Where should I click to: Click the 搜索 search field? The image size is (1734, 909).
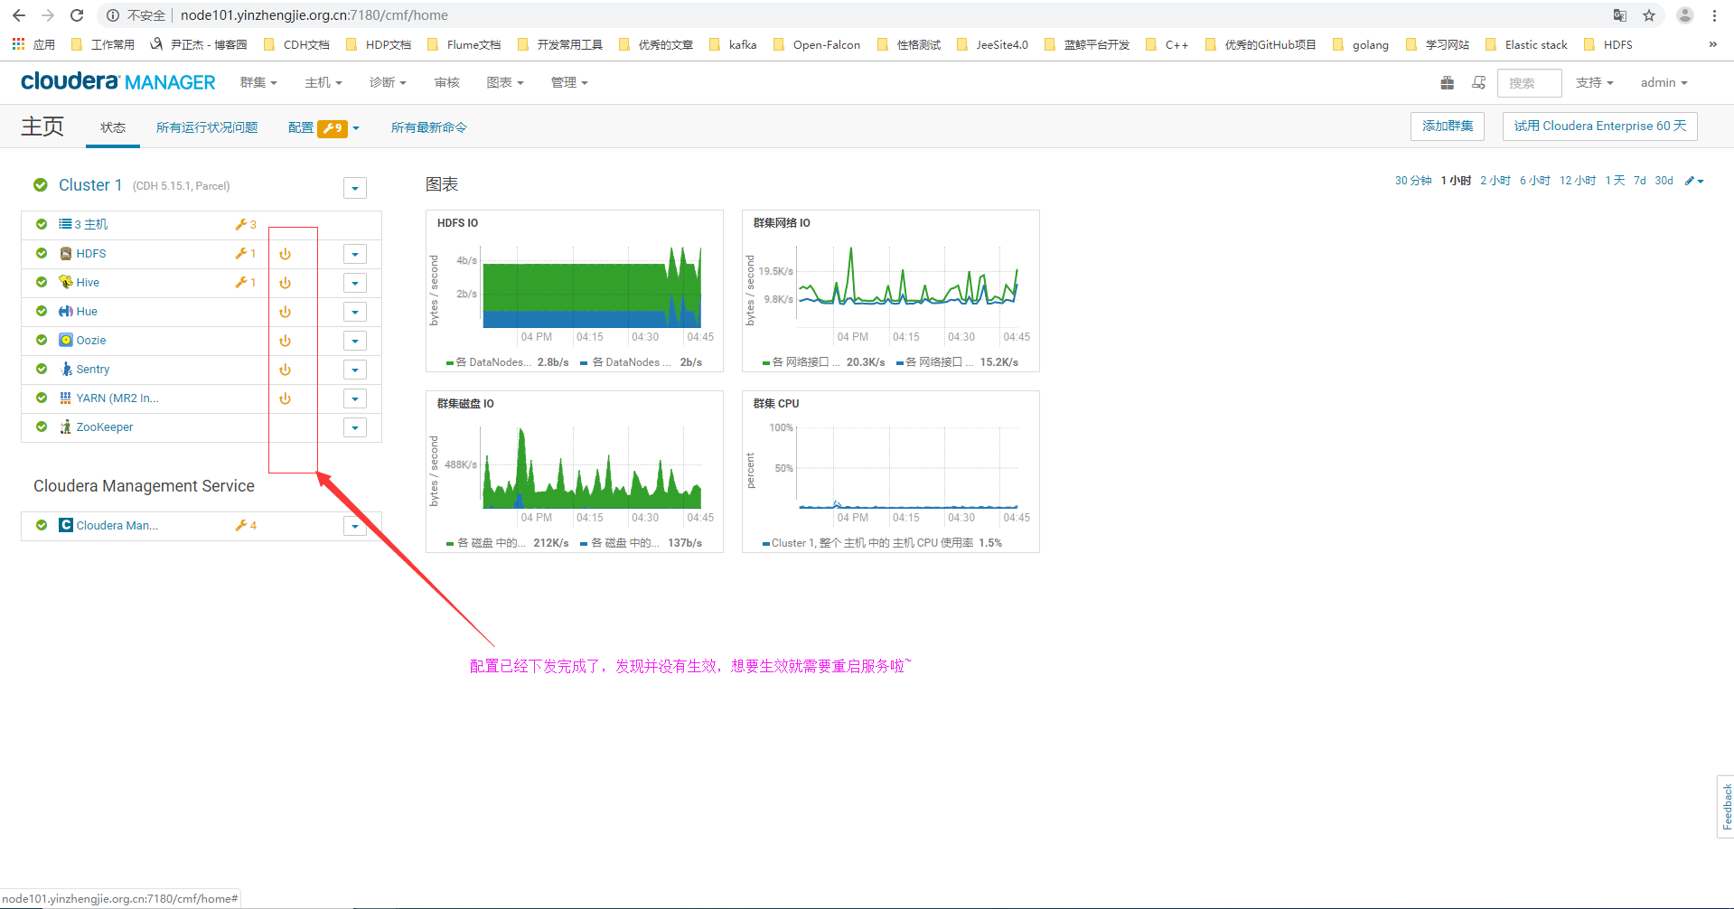[x=1530, y=82]
